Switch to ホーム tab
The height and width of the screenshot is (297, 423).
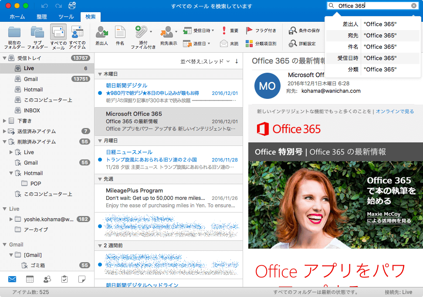[x=17, y=17]
